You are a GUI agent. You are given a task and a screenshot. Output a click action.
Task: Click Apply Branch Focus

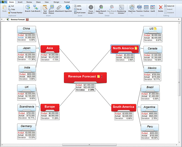point(101,9)
